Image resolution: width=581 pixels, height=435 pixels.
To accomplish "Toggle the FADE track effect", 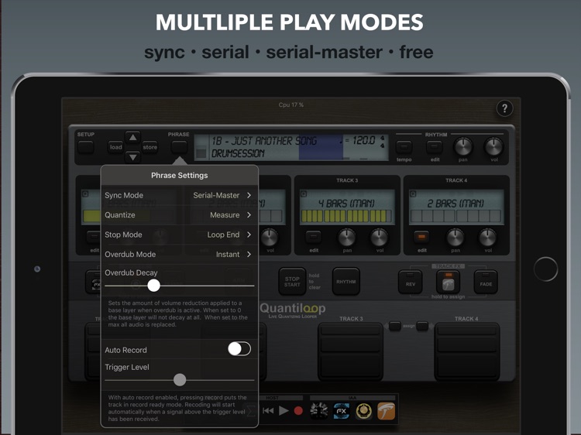I will (486, 282).
